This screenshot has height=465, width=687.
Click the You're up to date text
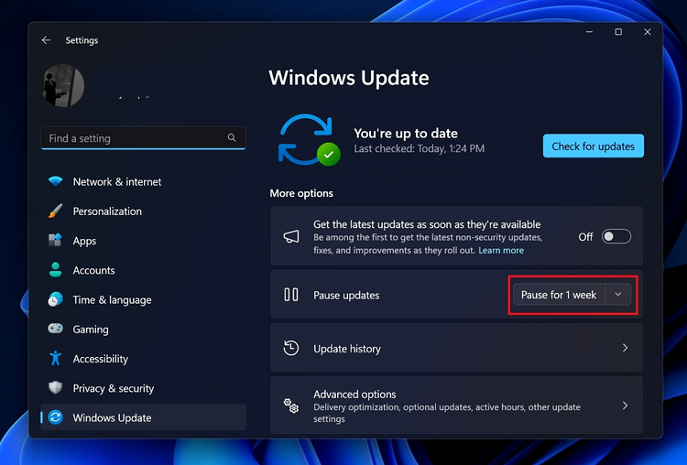click(x=406, y=133)
